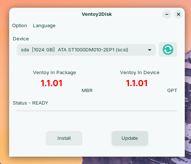
Task: Click the Ventoy In Package heading
Action: click(x=55, y=73)
